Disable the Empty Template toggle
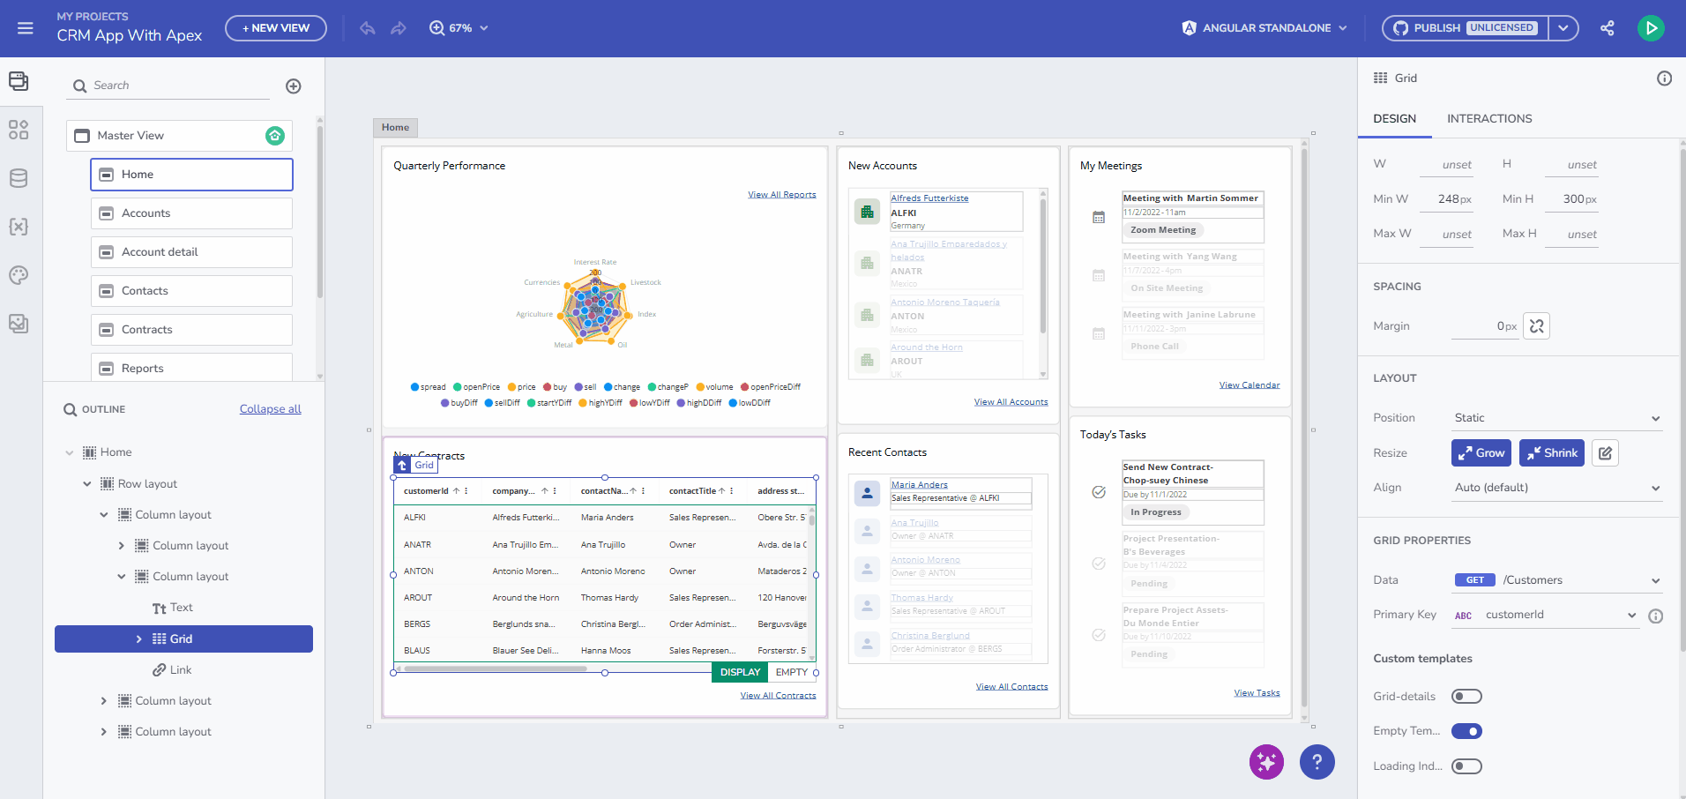 [1466, 731]
